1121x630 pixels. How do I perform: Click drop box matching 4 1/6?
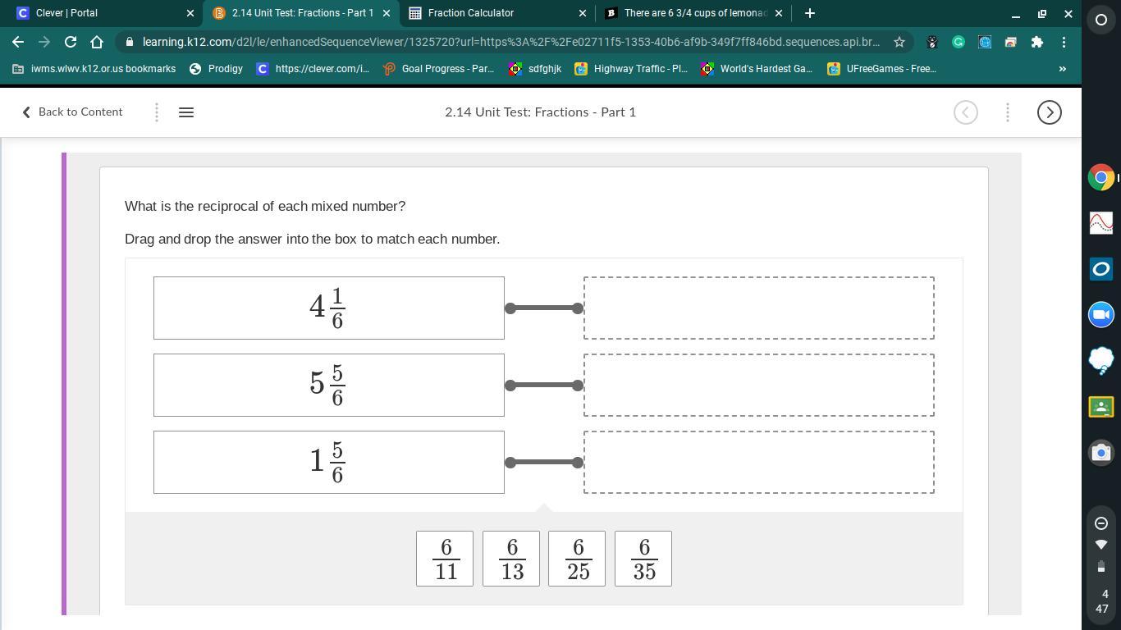pyautogui.click(x=759, y=308)
